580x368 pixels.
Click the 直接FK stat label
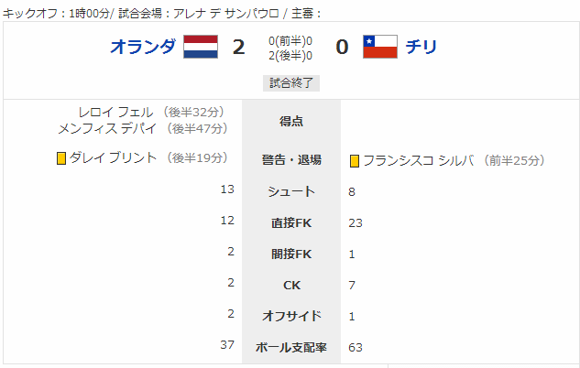click(x=291, y=222)
